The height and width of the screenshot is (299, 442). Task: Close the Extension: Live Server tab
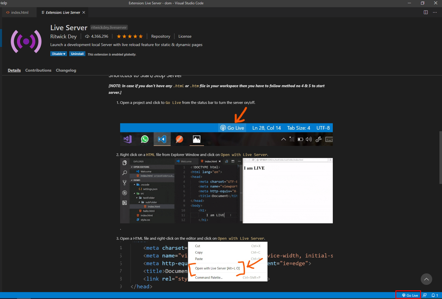(84, 12)
